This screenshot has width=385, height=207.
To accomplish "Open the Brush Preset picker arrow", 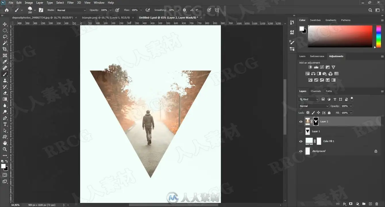I will (x=35, y=10).
